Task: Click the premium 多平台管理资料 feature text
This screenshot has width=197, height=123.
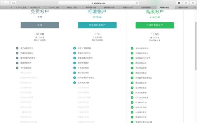Action: click(x=142, y=48)
